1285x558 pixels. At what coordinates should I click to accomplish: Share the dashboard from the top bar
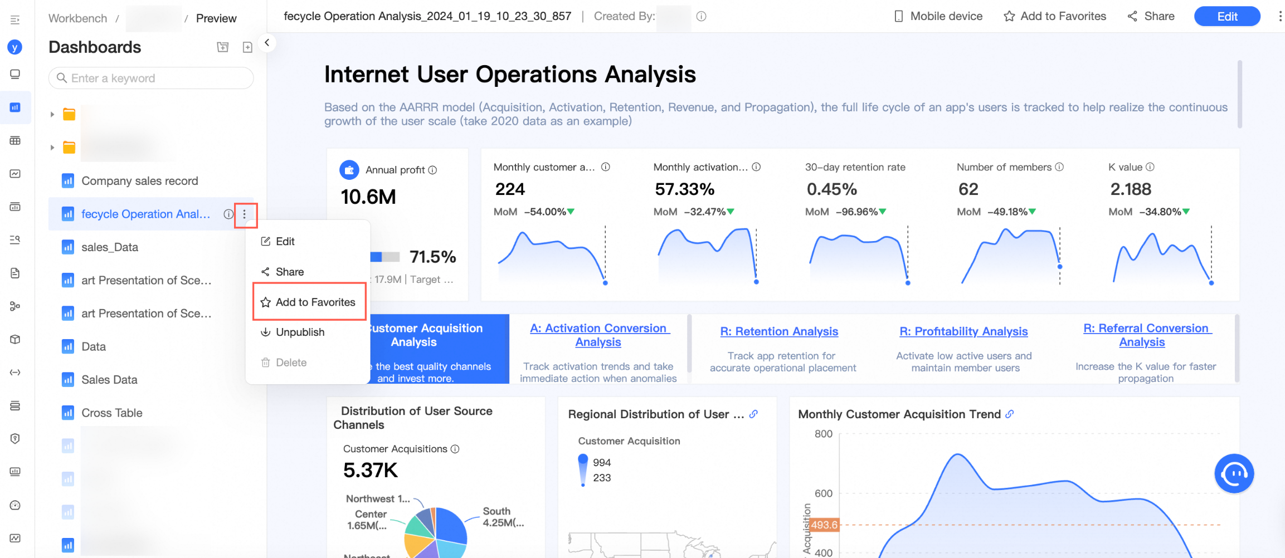[1151, 16]
